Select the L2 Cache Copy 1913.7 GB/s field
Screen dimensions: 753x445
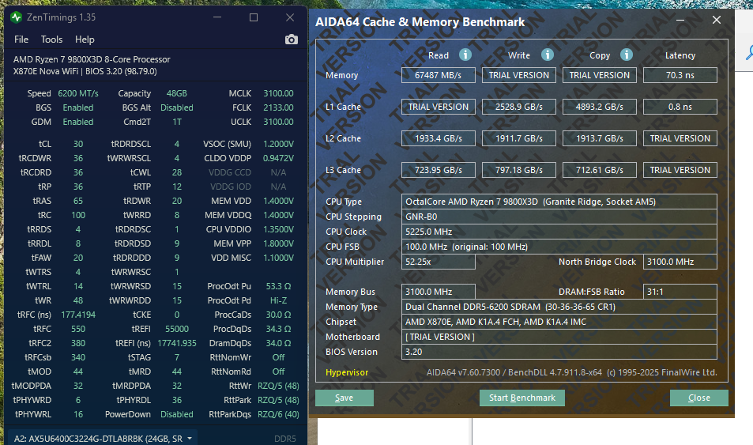point(600,138)
